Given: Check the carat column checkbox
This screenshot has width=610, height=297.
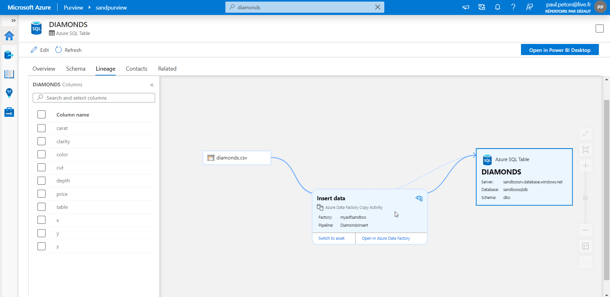Looking at the screenshot, I should (41, 128).
